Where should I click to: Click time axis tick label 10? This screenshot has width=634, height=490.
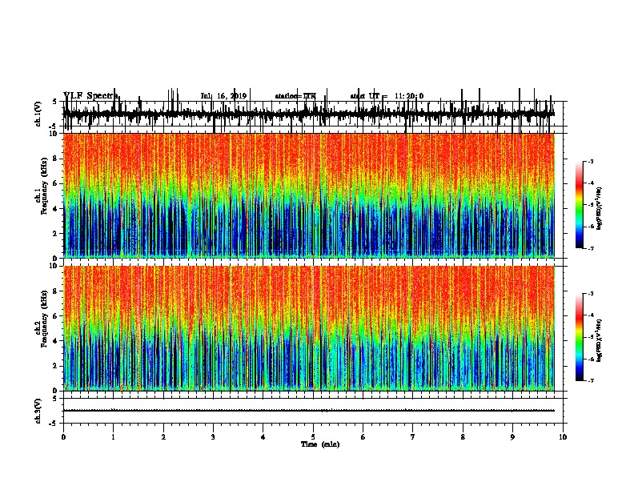pos(563,437)
